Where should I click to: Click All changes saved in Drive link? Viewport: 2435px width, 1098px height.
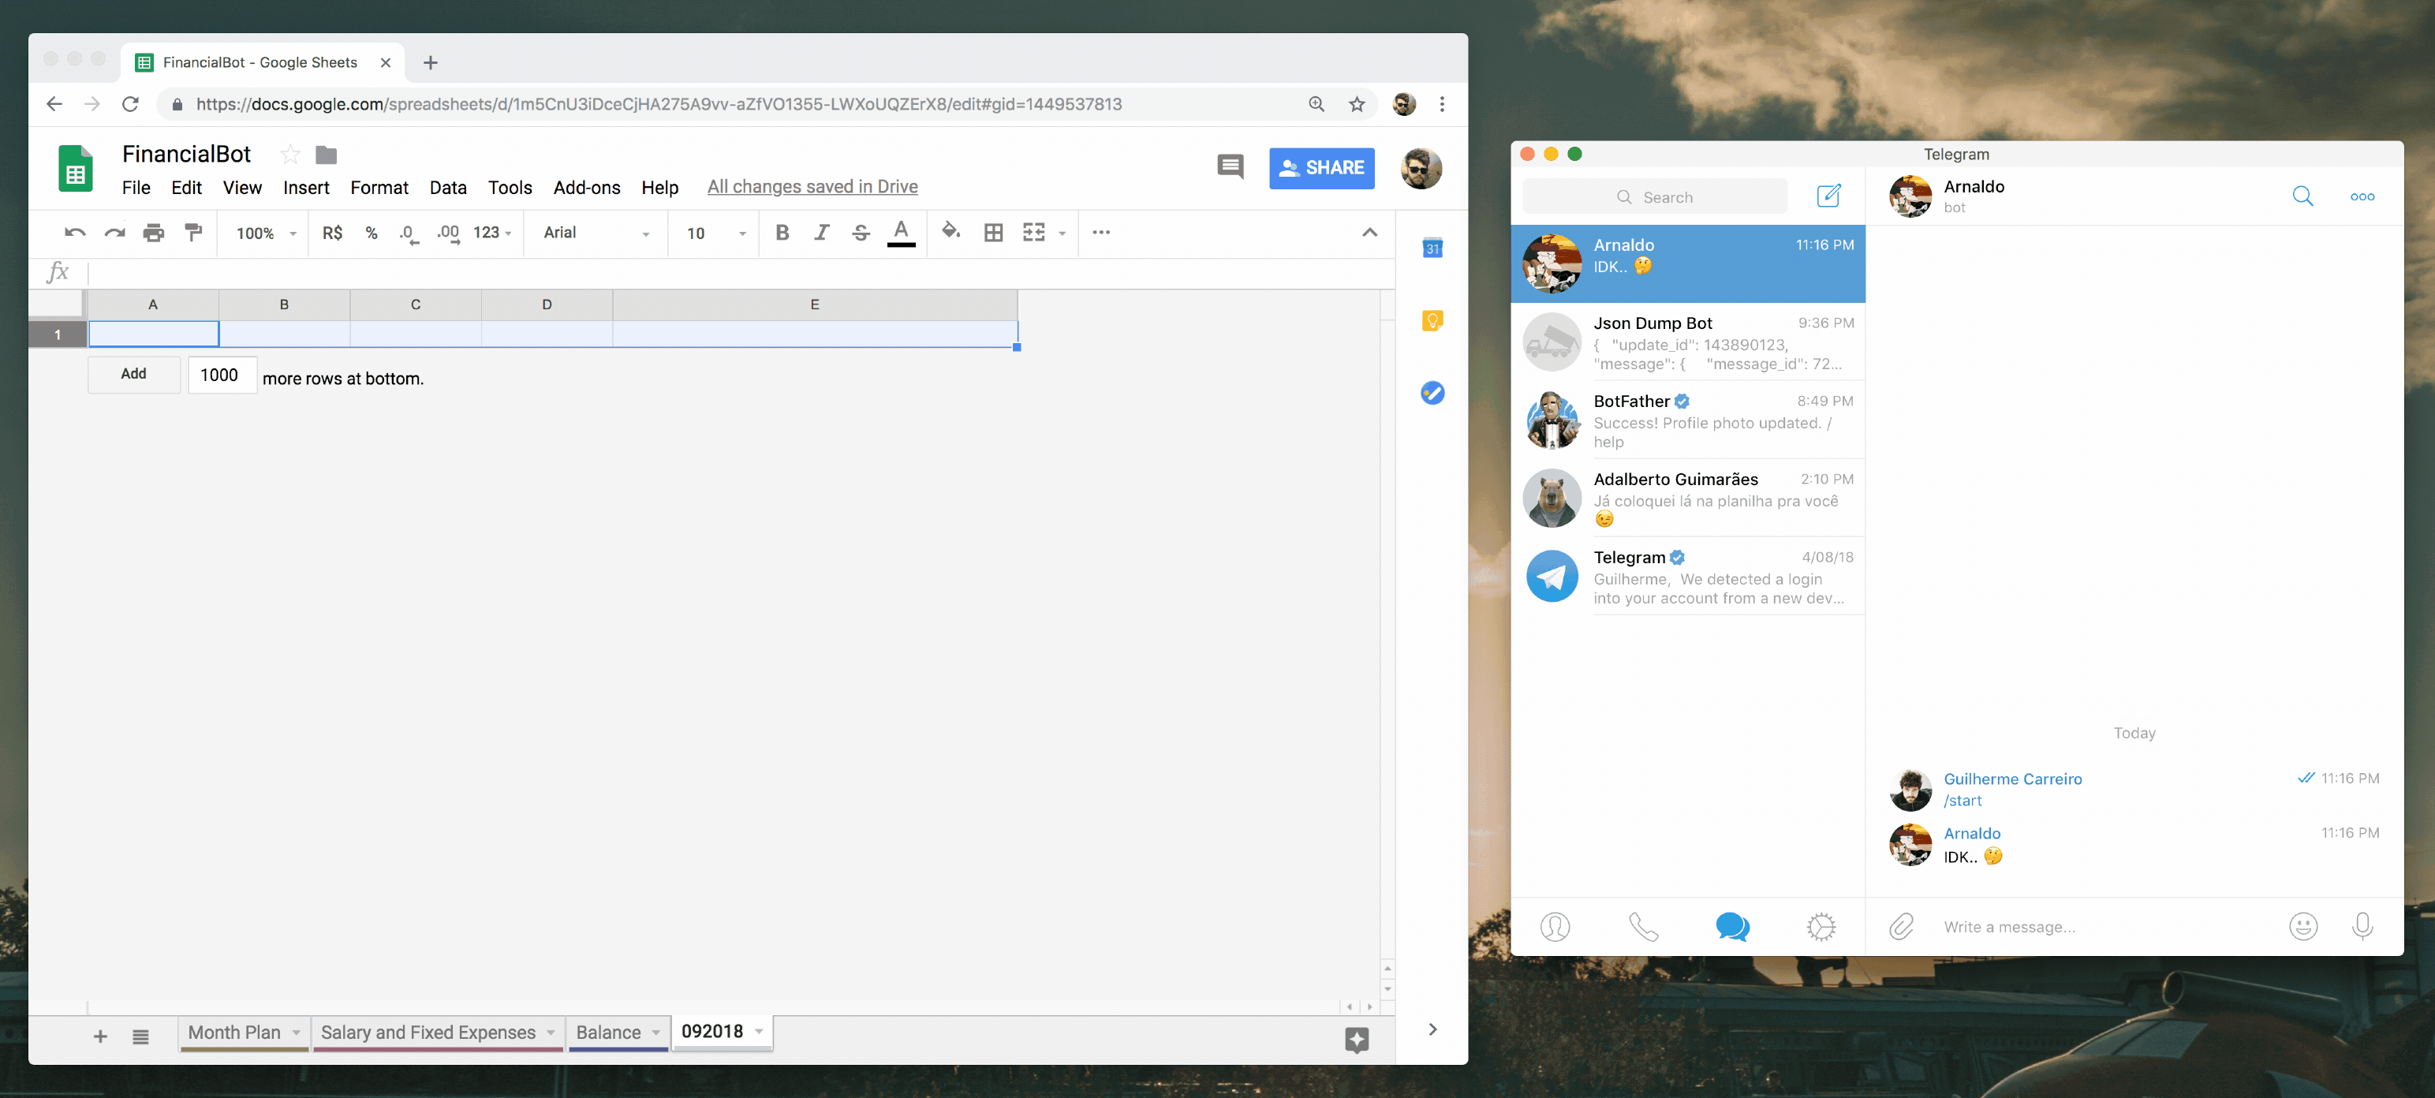pos(812,187)
